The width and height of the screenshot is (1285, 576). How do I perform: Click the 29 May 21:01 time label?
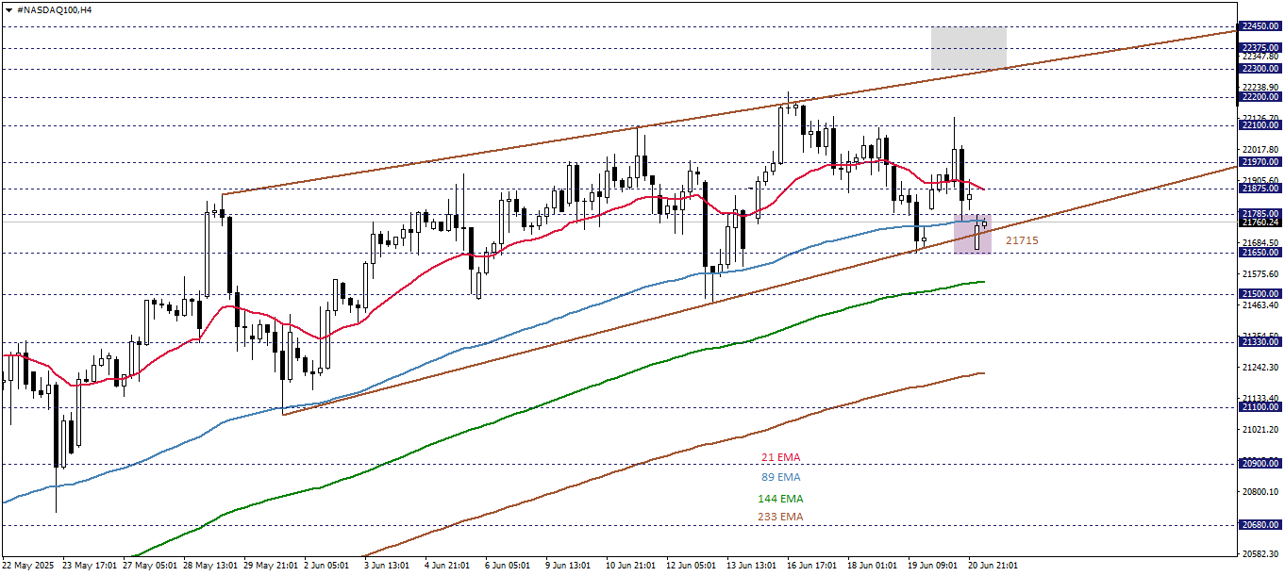pyautogui.click(x=273, y=566)
